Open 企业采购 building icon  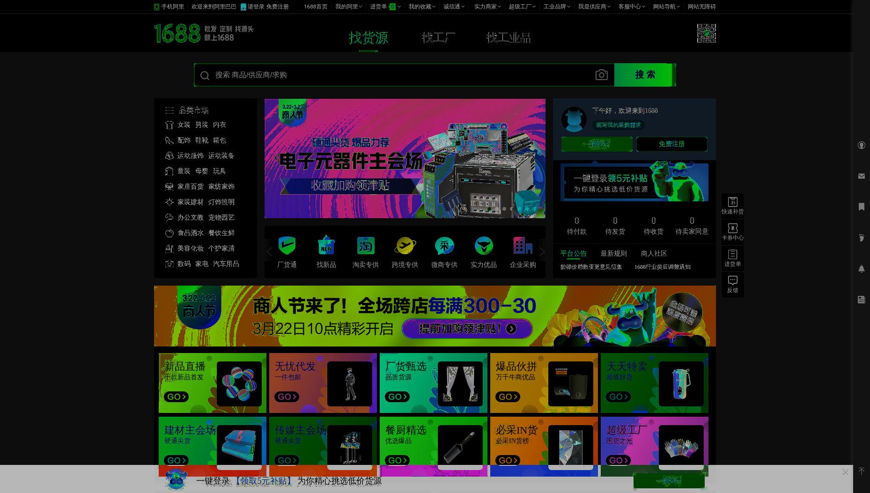pos(523,246)
